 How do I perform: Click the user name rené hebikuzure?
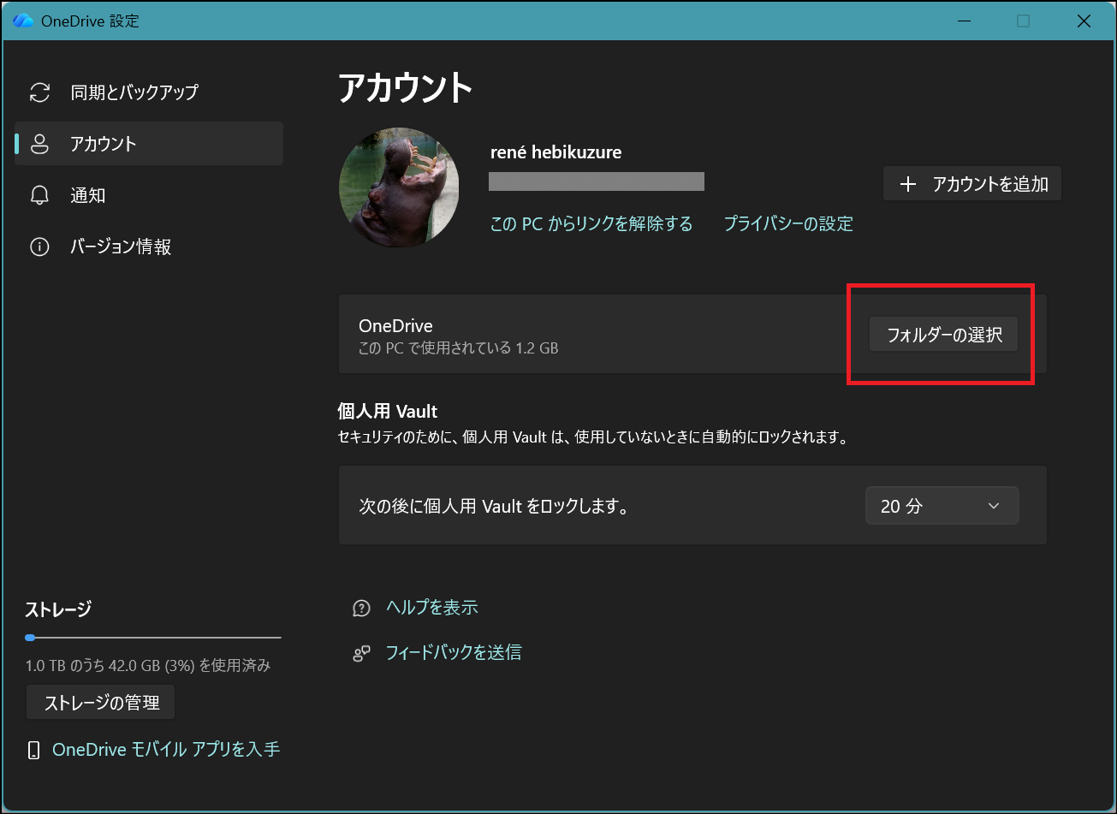pos(556,153)
